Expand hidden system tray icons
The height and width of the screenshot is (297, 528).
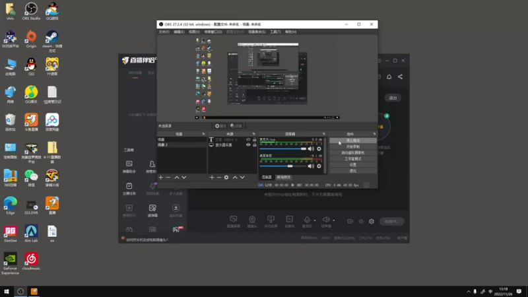coord(469,292)
